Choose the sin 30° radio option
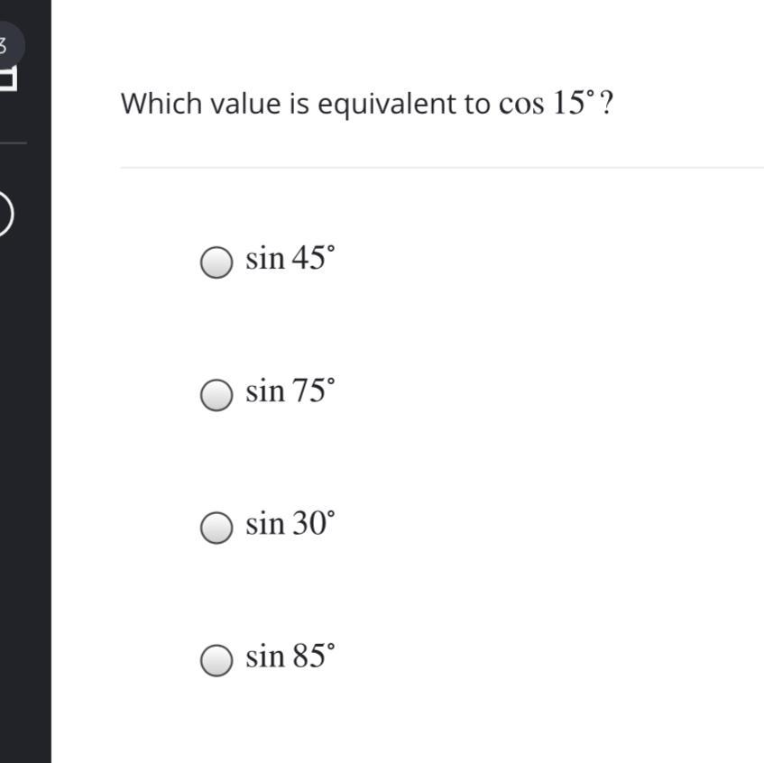This screenshot has width=764, height=763. [x=216, y=528]
